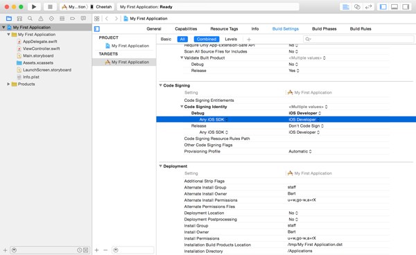Open Assets.xcassets catalog
Viewport: 416px width, 255px height.
click(x=38, y=63)
